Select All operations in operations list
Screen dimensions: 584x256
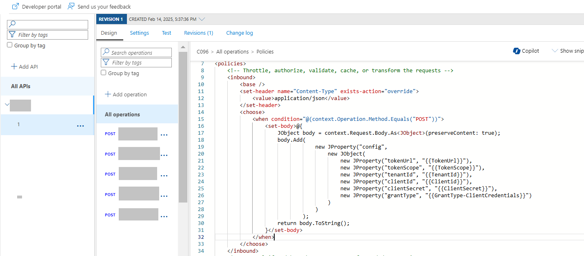(x=122, y=115)
